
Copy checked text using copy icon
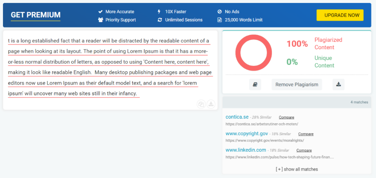pos(201,104)
